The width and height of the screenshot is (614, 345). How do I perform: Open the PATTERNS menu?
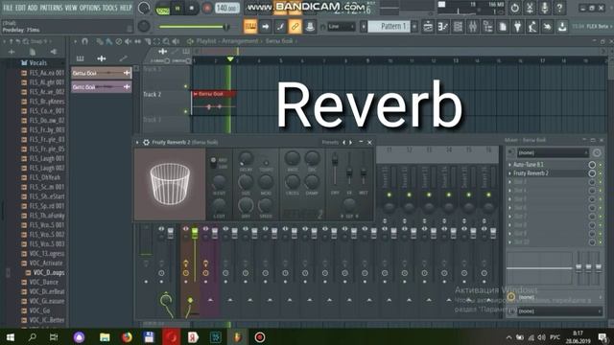[x=51, y=8]
